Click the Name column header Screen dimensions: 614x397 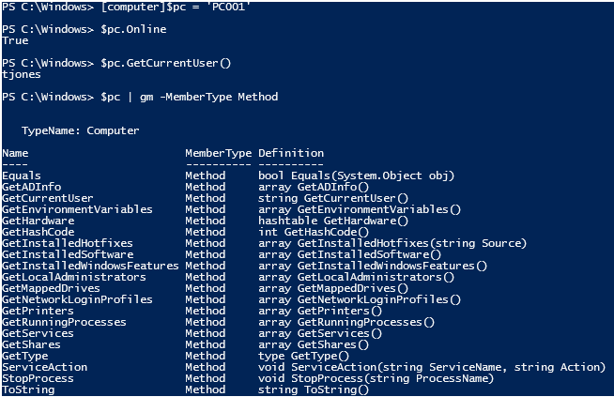point(15,153)
